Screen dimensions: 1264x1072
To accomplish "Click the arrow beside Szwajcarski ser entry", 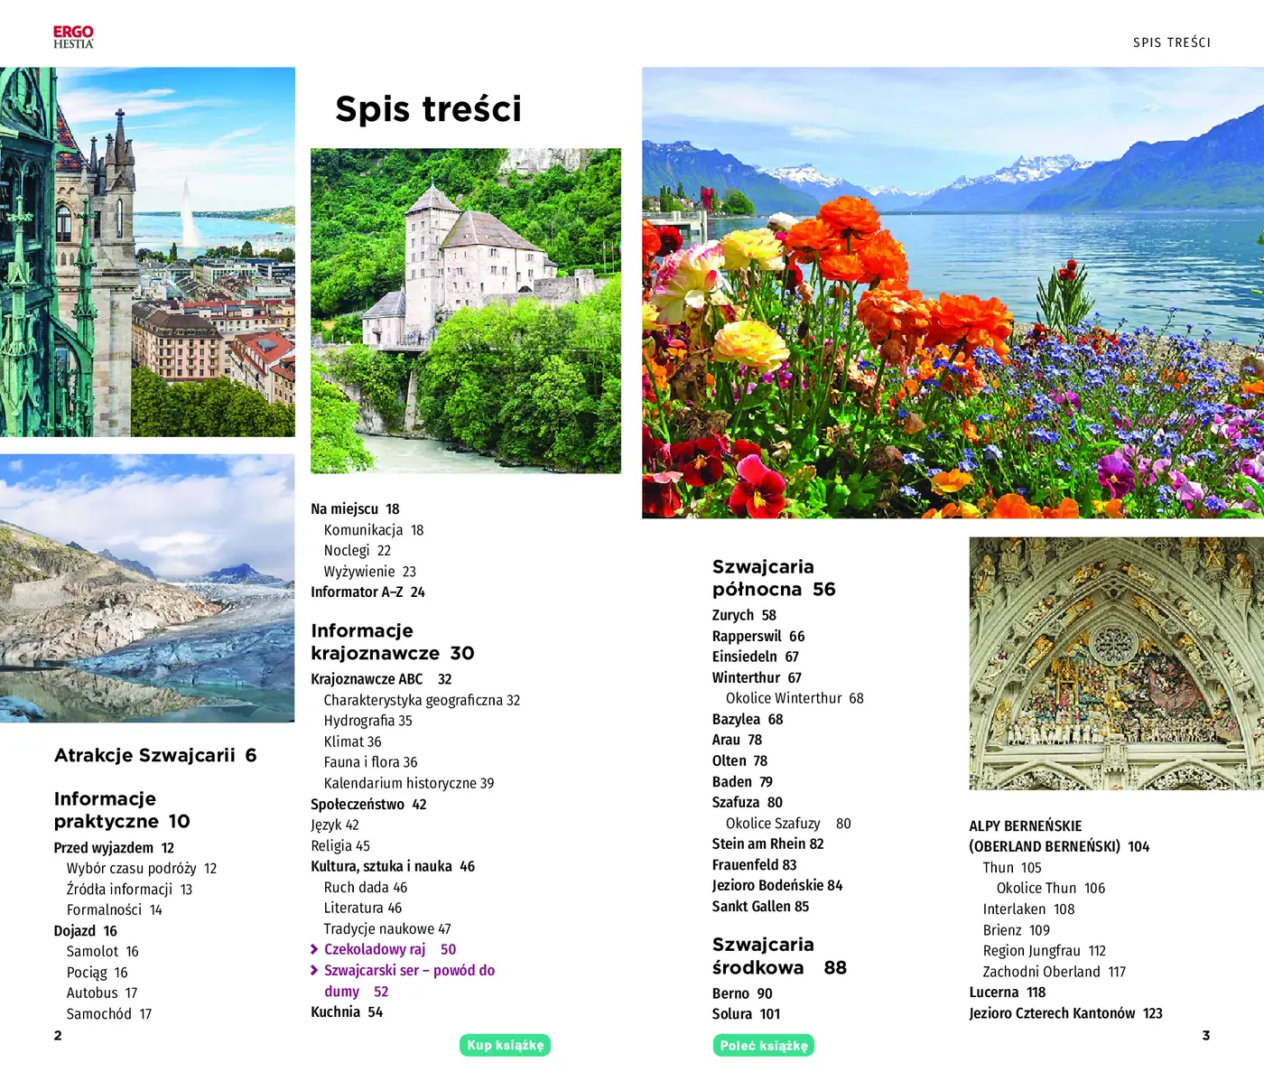I will coord(314,970).
